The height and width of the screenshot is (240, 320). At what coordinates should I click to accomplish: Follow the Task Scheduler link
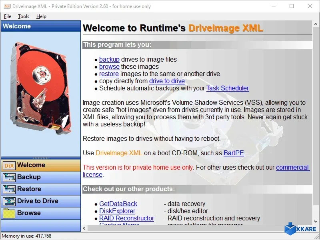coord(227,88)
